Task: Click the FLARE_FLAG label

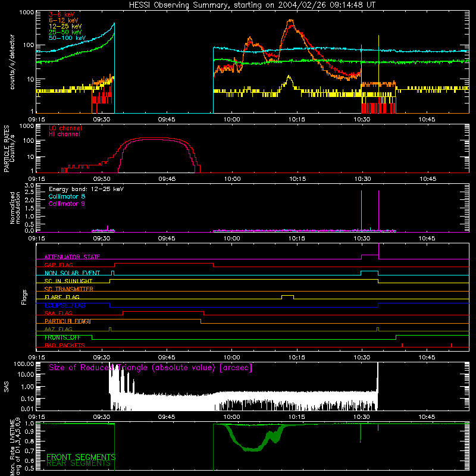Action: (x=62, y=297)
